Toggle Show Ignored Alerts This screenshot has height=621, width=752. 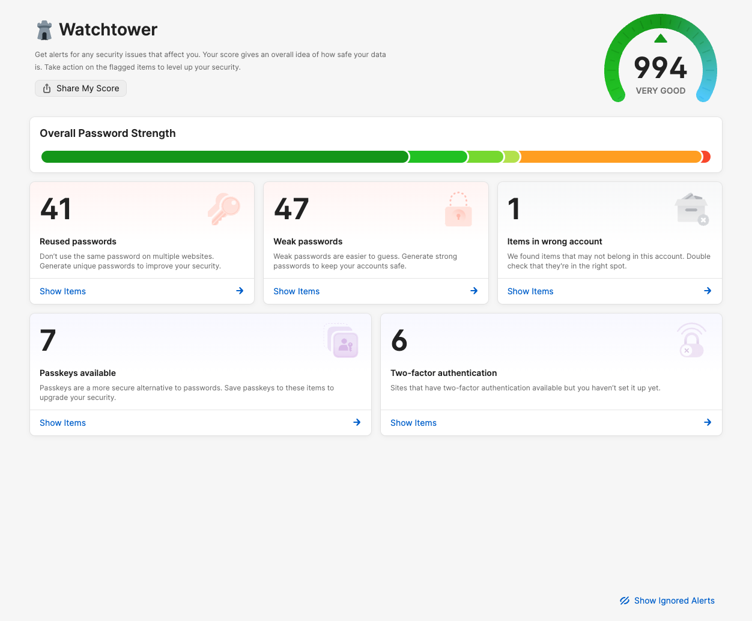(667, 601)
